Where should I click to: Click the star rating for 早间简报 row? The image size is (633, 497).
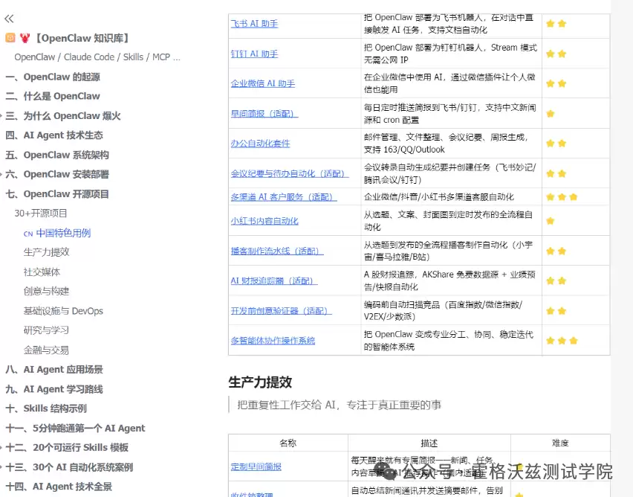pos(551,113)
